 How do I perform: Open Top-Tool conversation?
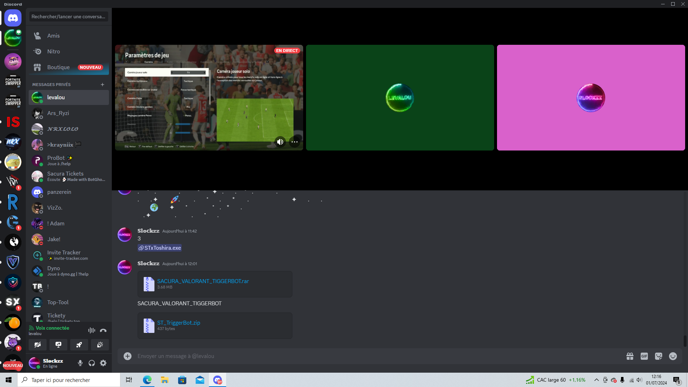click(x=69, y=302)
